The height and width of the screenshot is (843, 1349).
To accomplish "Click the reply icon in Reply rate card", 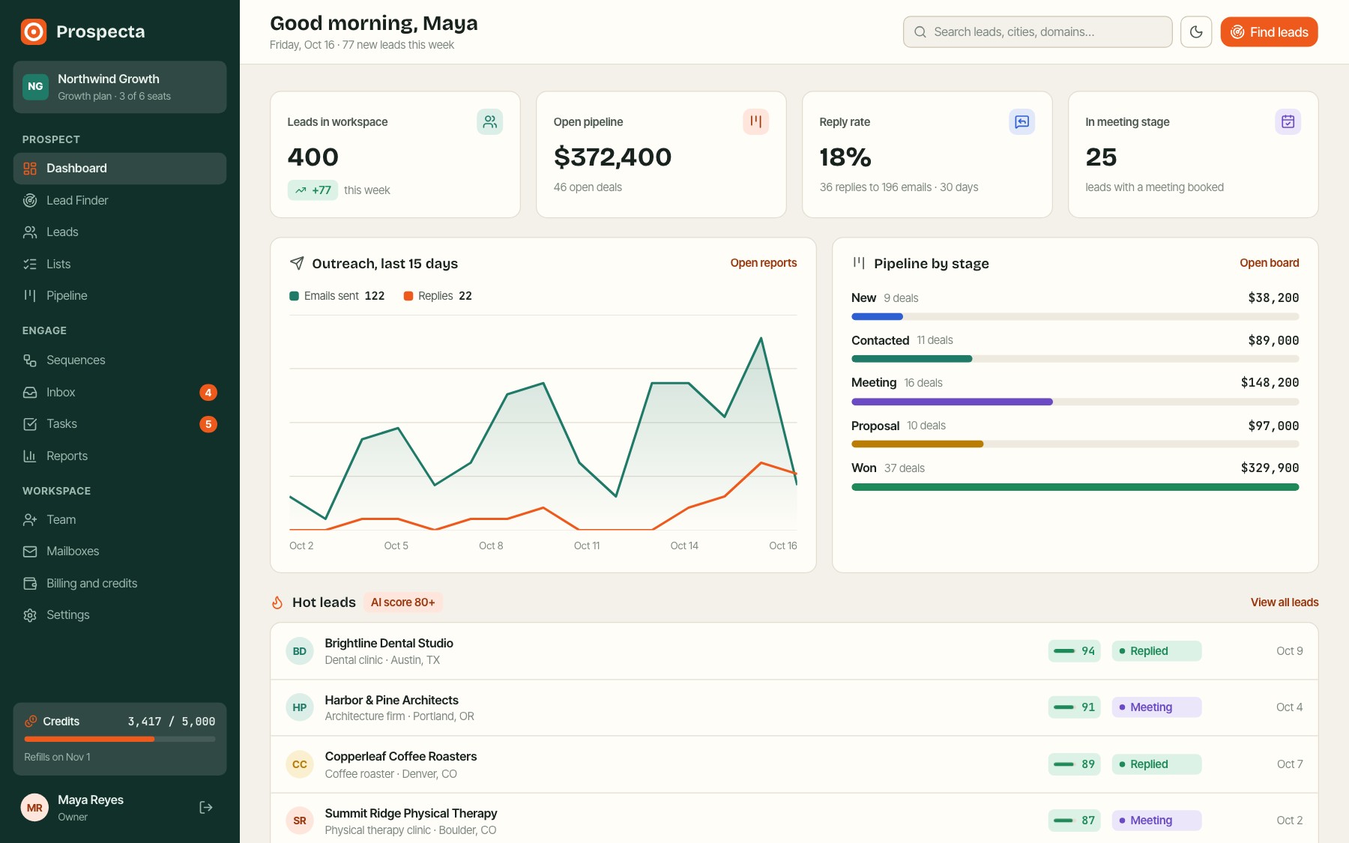I will (x=1021, y=121).
